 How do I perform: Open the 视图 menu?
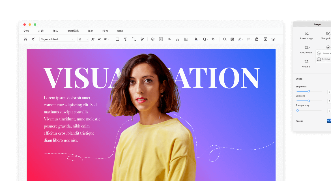(x=91, y=31)
